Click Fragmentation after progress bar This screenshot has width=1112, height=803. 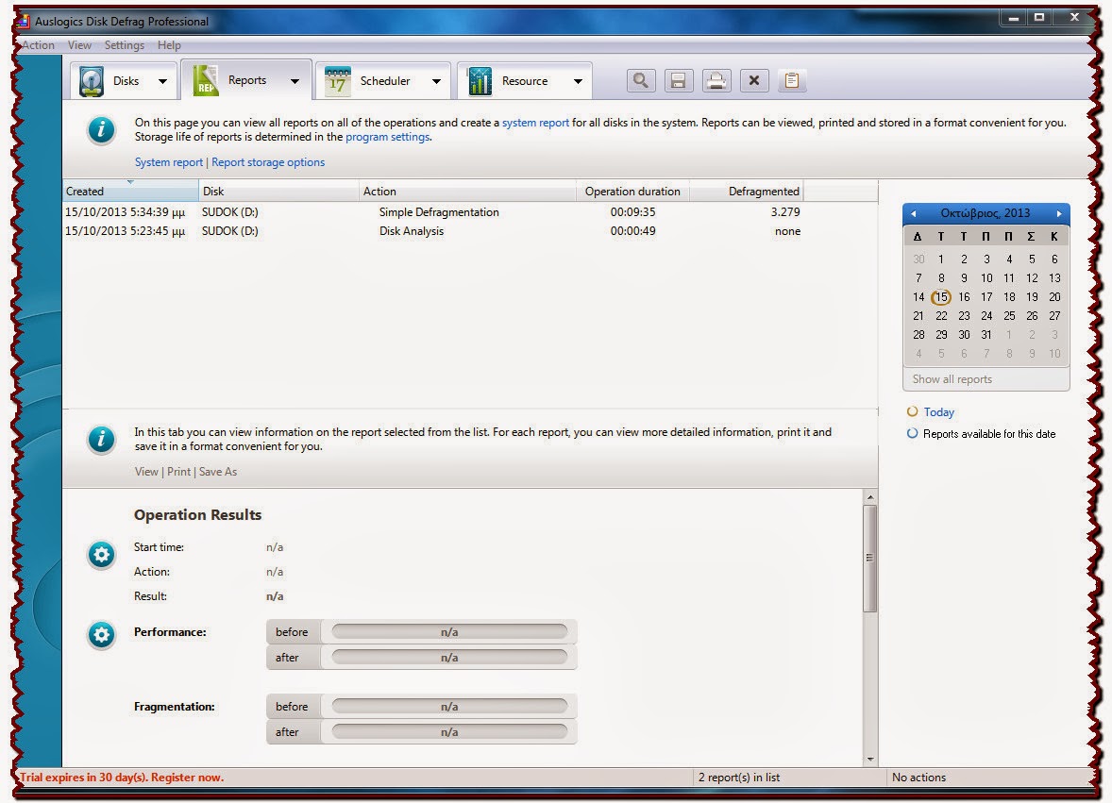(x=449, y=732)
